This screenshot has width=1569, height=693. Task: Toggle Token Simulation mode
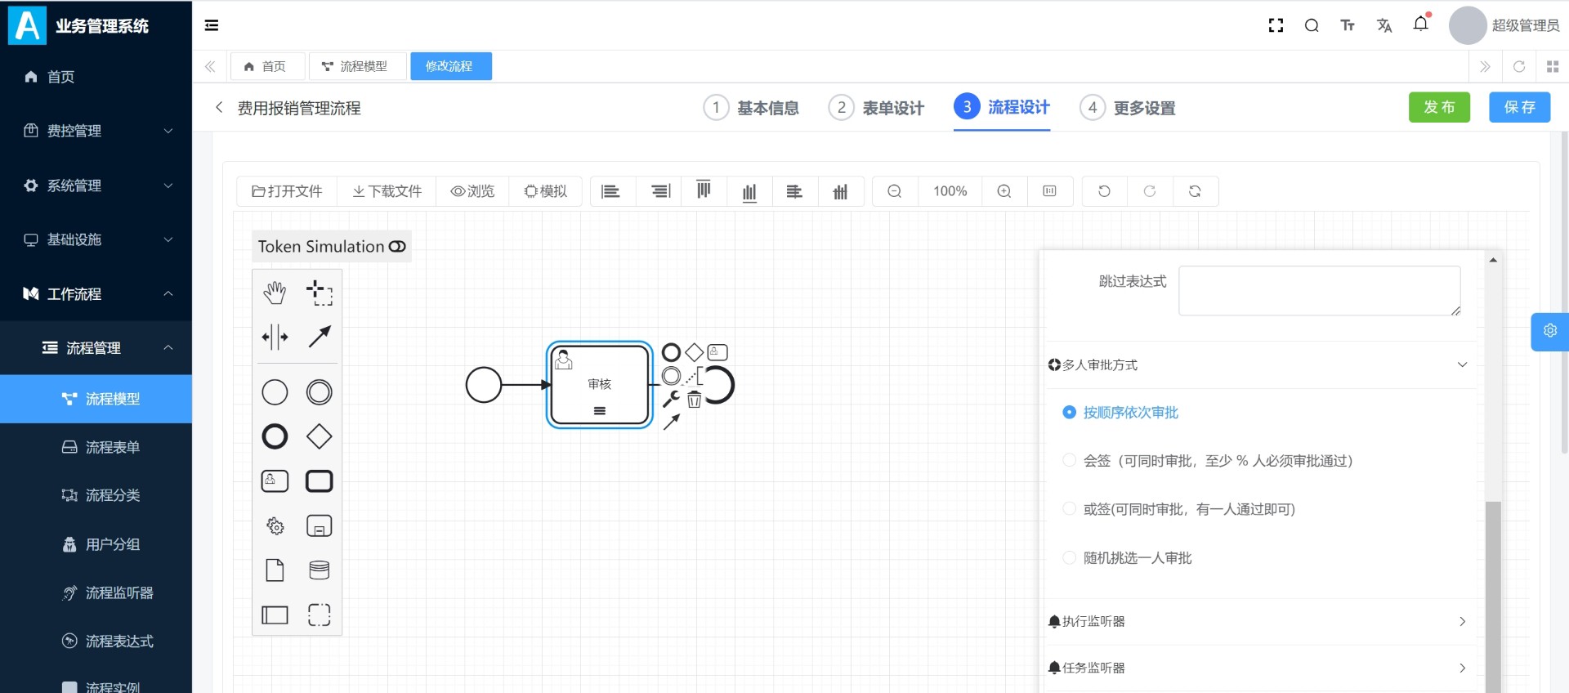[x=397, y=247]
